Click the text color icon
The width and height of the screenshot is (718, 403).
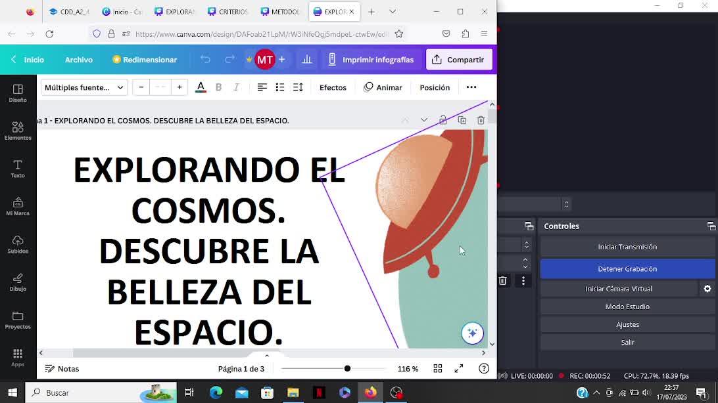(201, 87)
